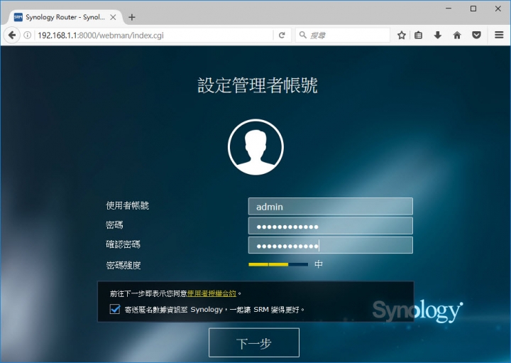Reload the page with the refresh icon

(x=282, y=35)
